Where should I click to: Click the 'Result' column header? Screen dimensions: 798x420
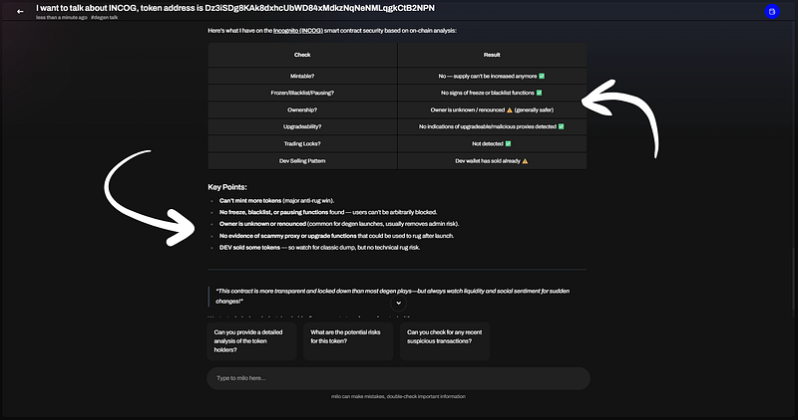point(491,56)
